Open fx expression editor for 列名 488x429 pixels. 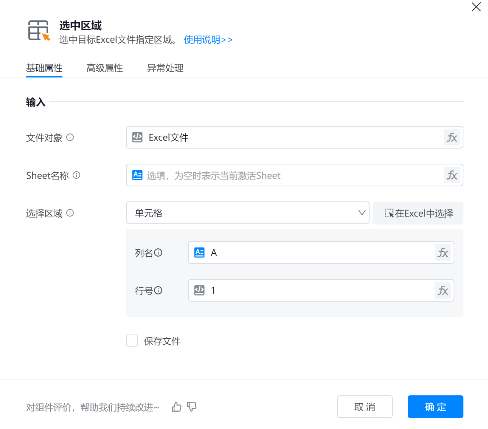coord(443,253)
